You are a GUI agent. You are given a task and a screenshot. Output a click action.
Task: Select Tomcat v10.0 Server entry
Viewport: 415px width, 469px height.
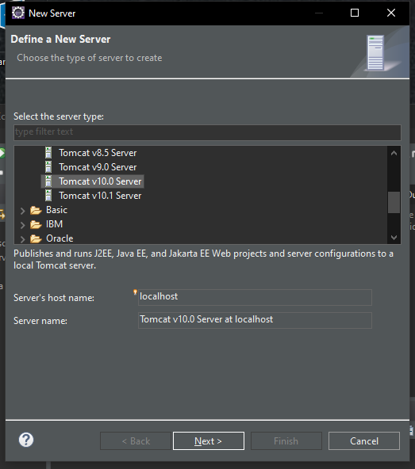click(x=100, y=181)
